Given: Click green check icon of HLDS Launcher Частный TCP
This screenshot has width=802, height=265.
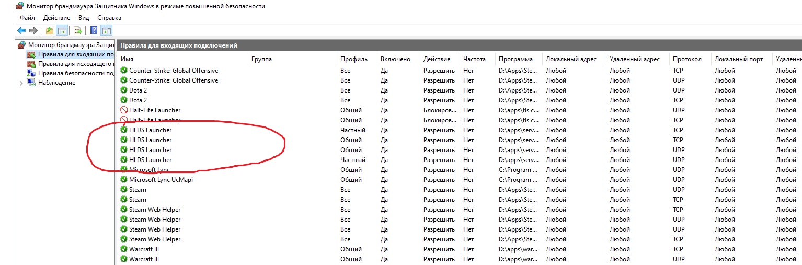Looking at the screenshot, I should point(124,130).
